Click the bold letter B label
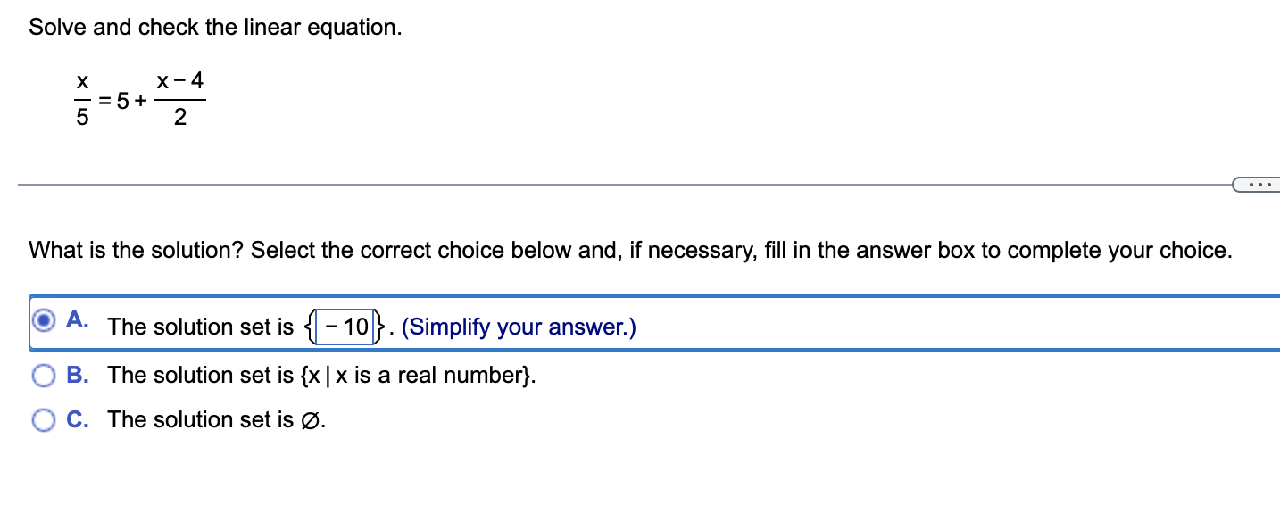1280x505 pixels. point(77,376)
